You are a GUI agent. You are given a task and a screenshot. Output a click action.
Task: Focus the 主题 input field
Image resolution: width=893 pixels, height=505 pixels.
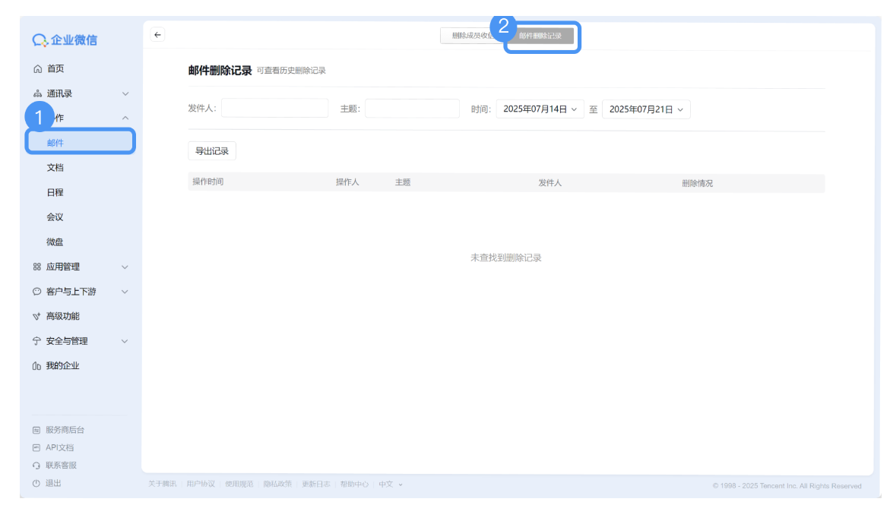(413, 109)
